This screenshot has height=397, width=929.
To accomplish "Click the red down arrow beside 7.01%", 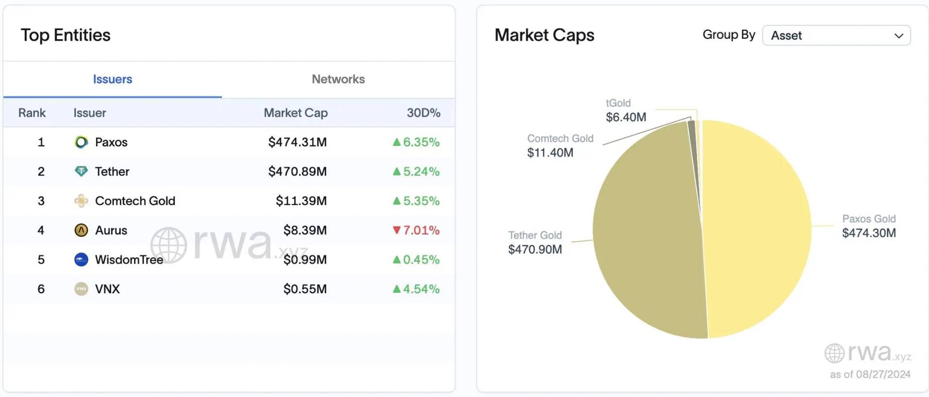I will click(x=397, y=230).
